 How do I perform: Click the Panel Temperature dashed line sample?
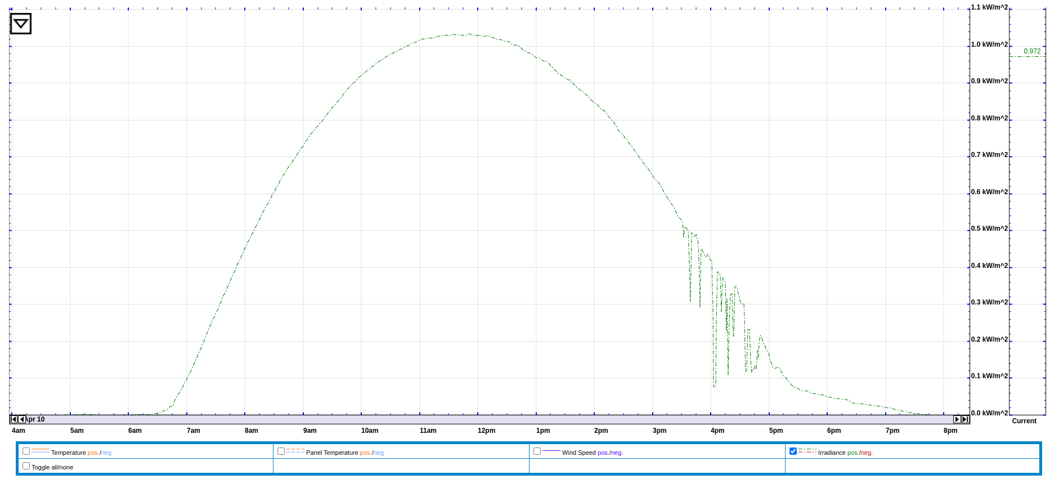pyautogui.click(x=295, y=451)
